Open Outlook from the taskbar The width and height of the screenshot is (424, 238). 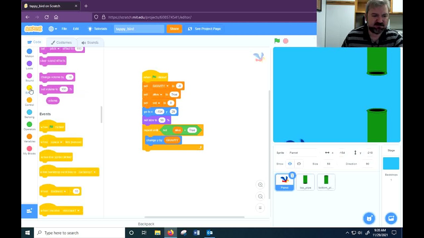coord(210,233)
